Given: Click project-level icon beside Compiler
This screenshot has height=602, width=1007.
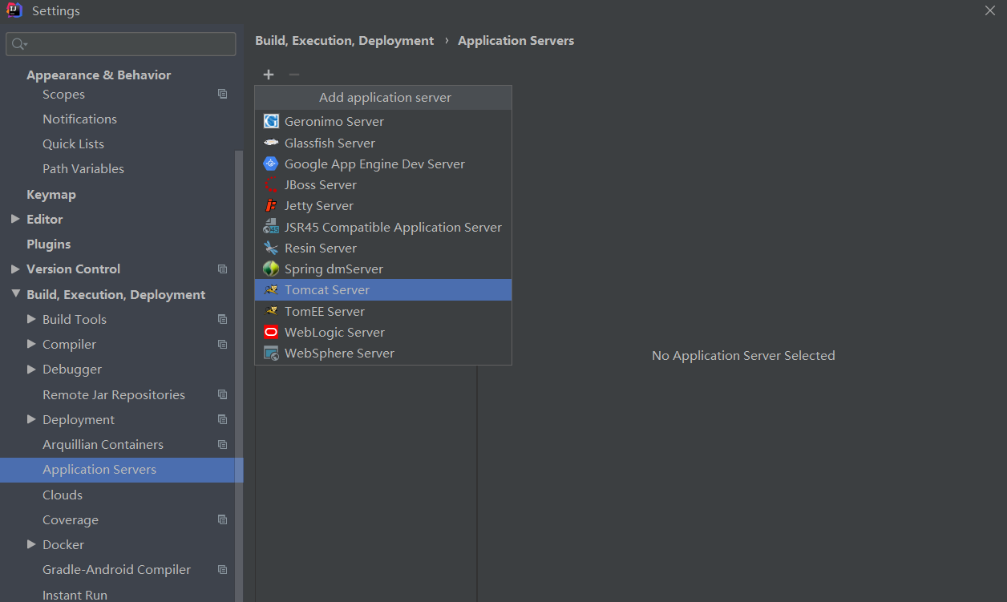Looking at the screenshot, I should (223, 345).
